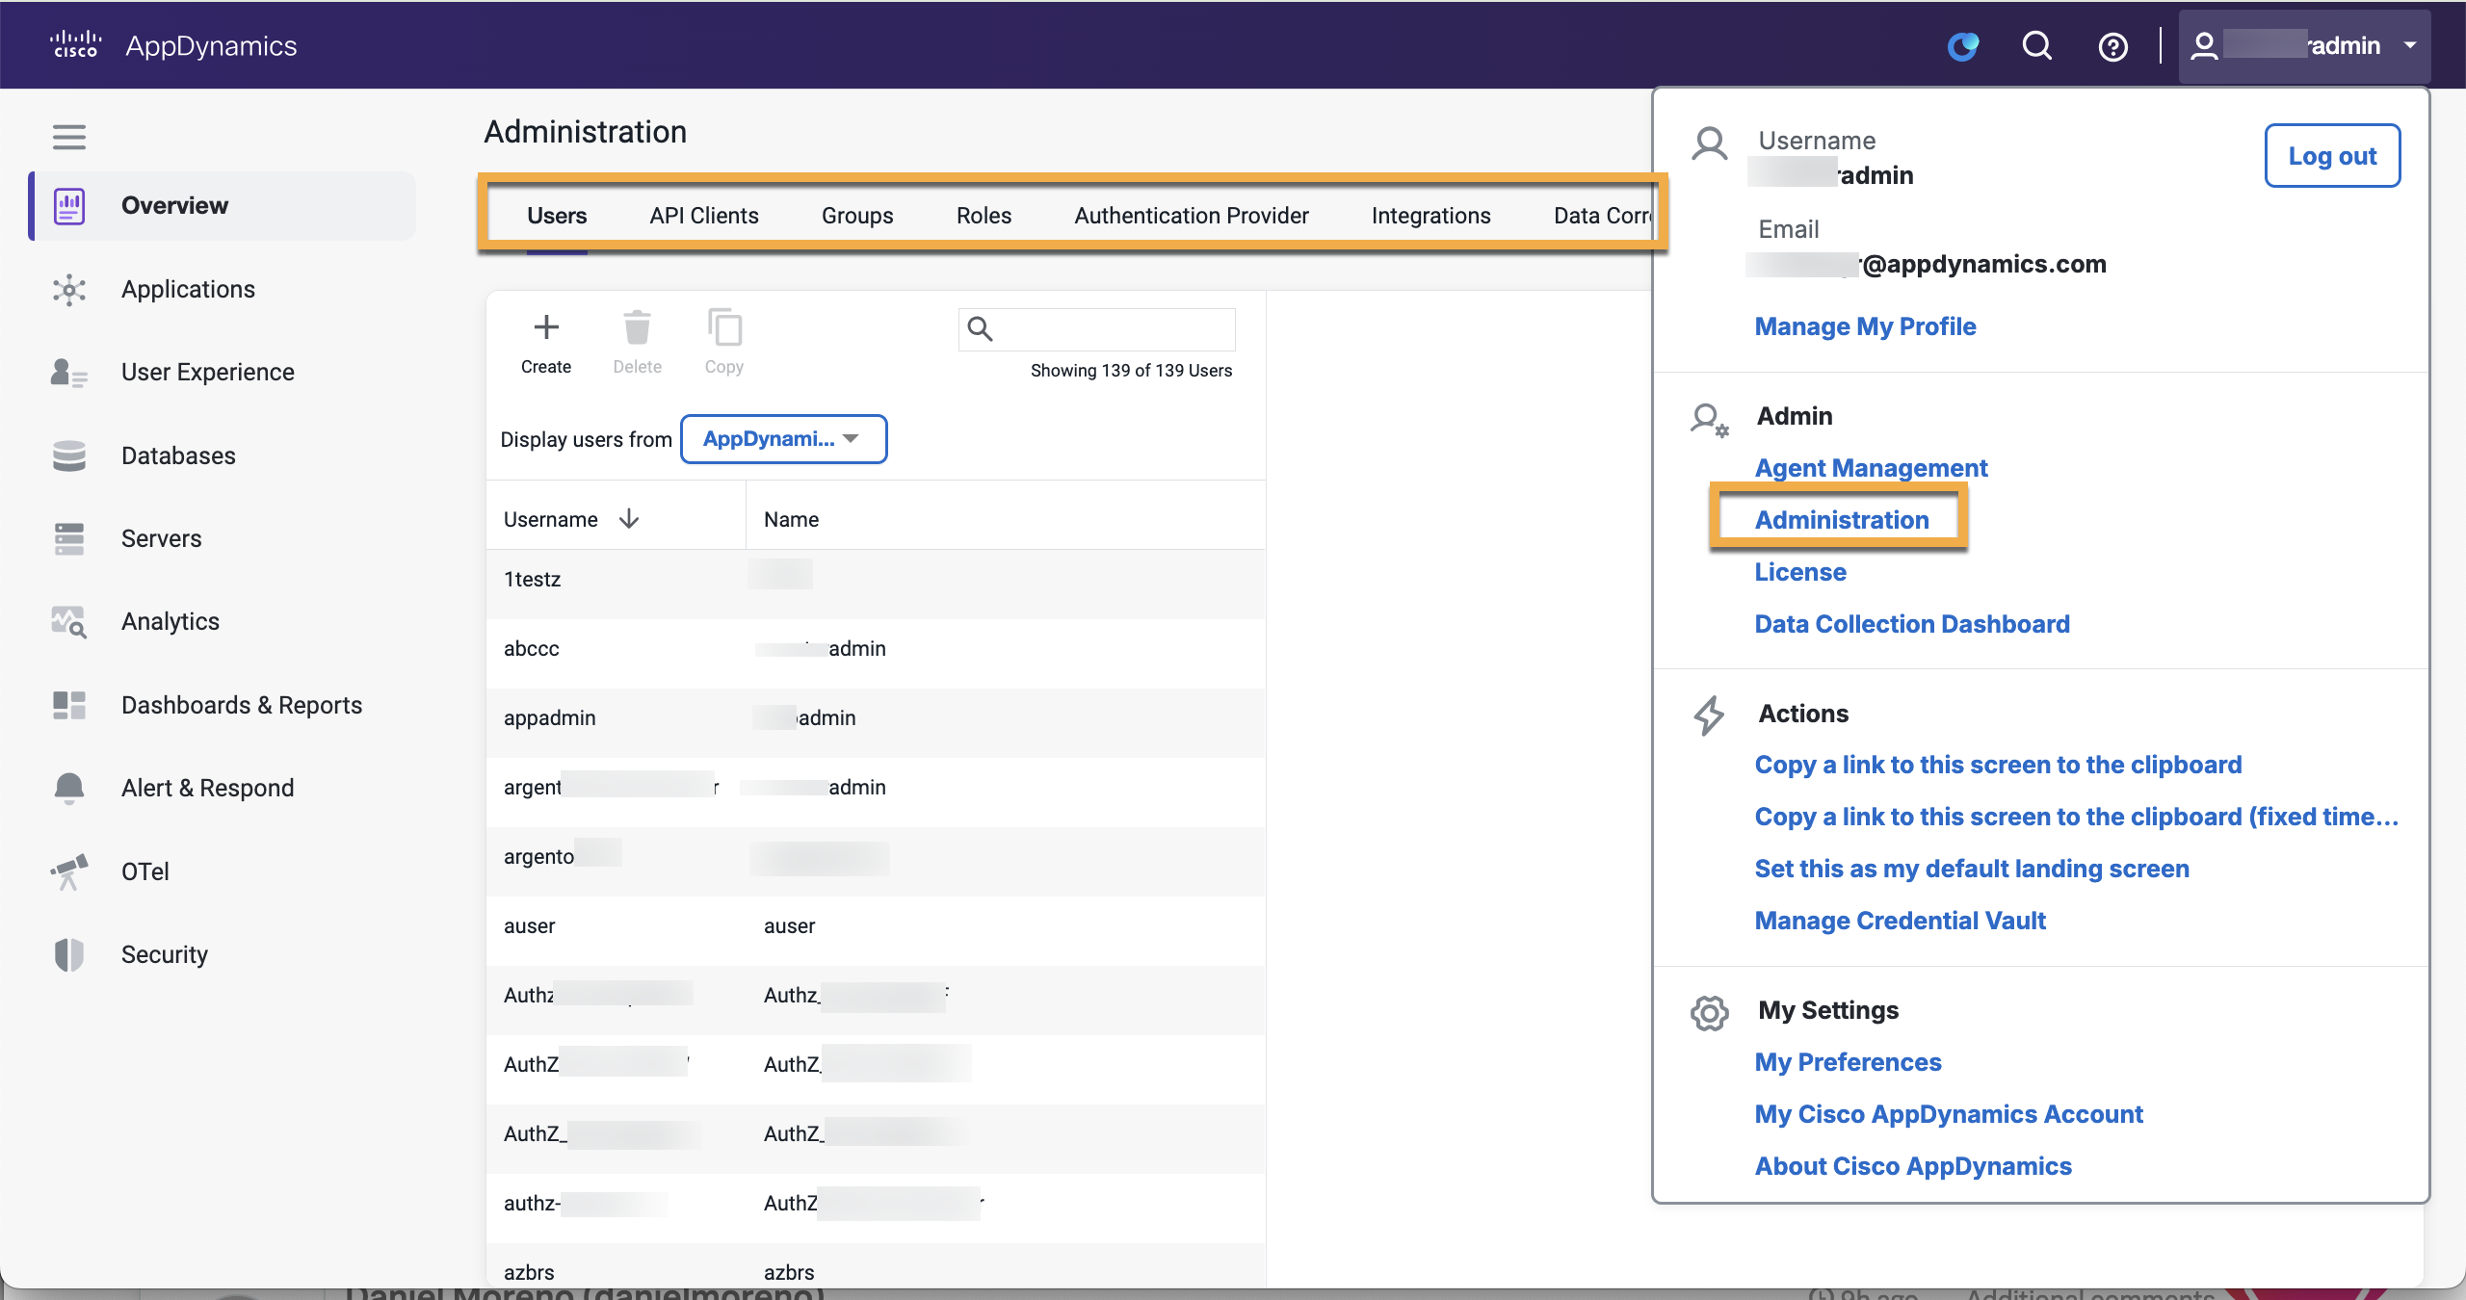The height and width of the screenshot is (1300, 2466).
Task: Click Manage Credential Vault link
Action: point(1900,921)
